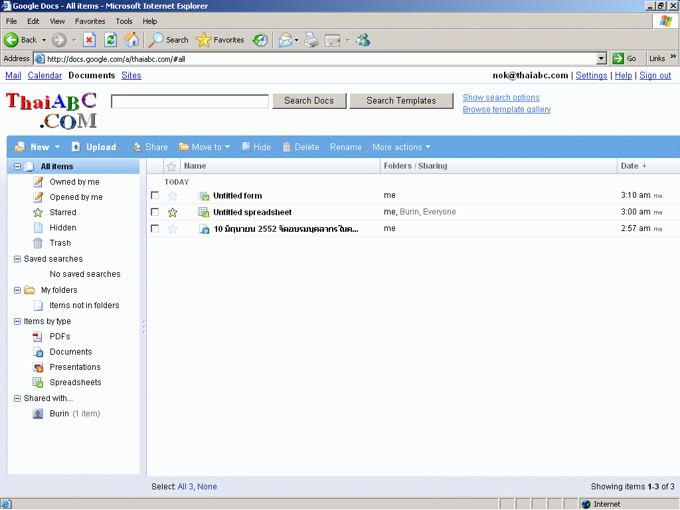This screenshot has width=680, height=510.
Task: Open the History toolbar icon
Action: click(260, 40)
